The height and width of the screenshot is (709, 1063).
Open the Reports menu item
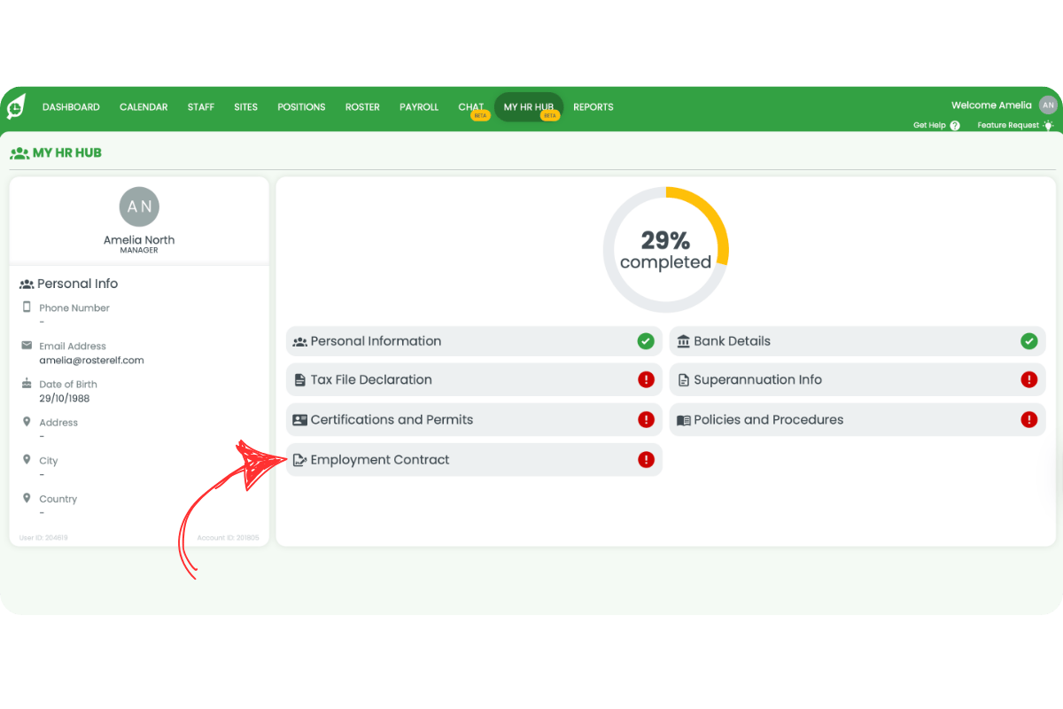(594, 107)
